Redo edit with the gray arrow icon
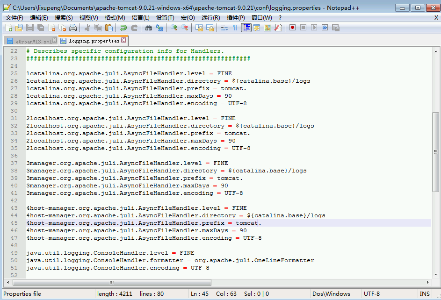 134,28
